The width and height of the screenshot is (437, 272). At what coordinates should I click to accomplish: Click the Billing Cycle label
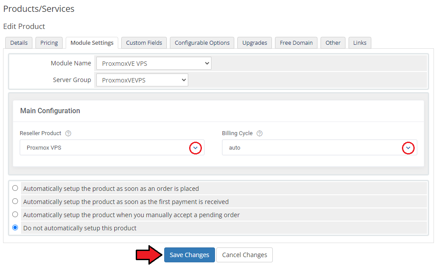[x=237, y=133]
